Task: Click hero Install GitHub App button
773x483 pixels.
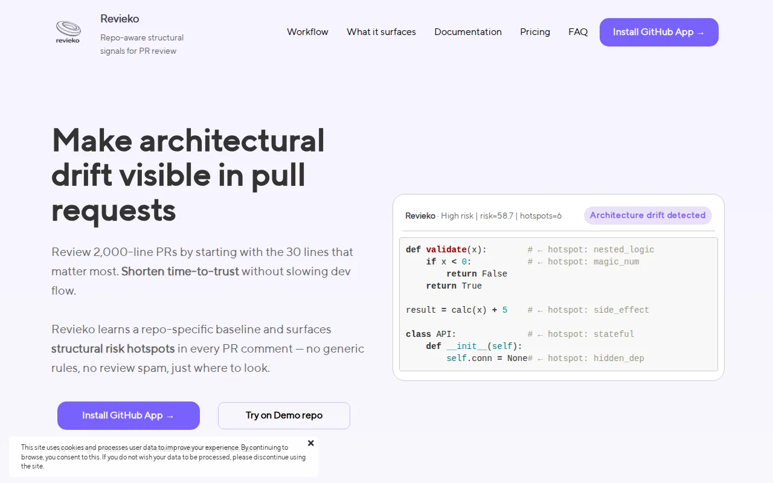Action: [129, 415]
